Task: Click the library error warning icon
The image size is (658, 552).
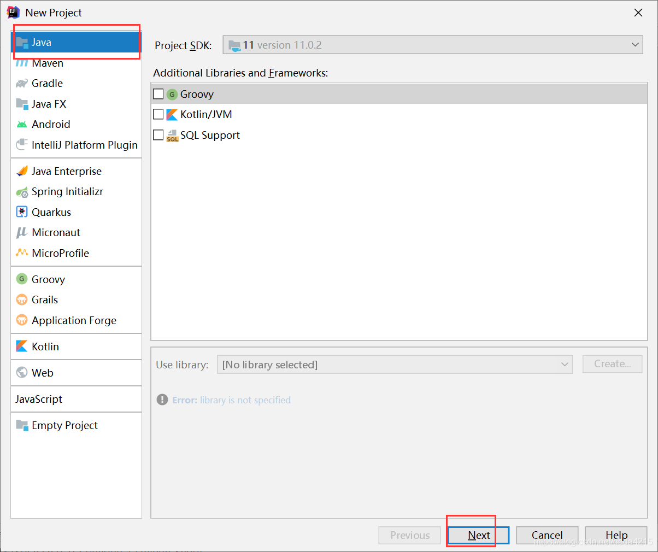Action: point(162,400)
